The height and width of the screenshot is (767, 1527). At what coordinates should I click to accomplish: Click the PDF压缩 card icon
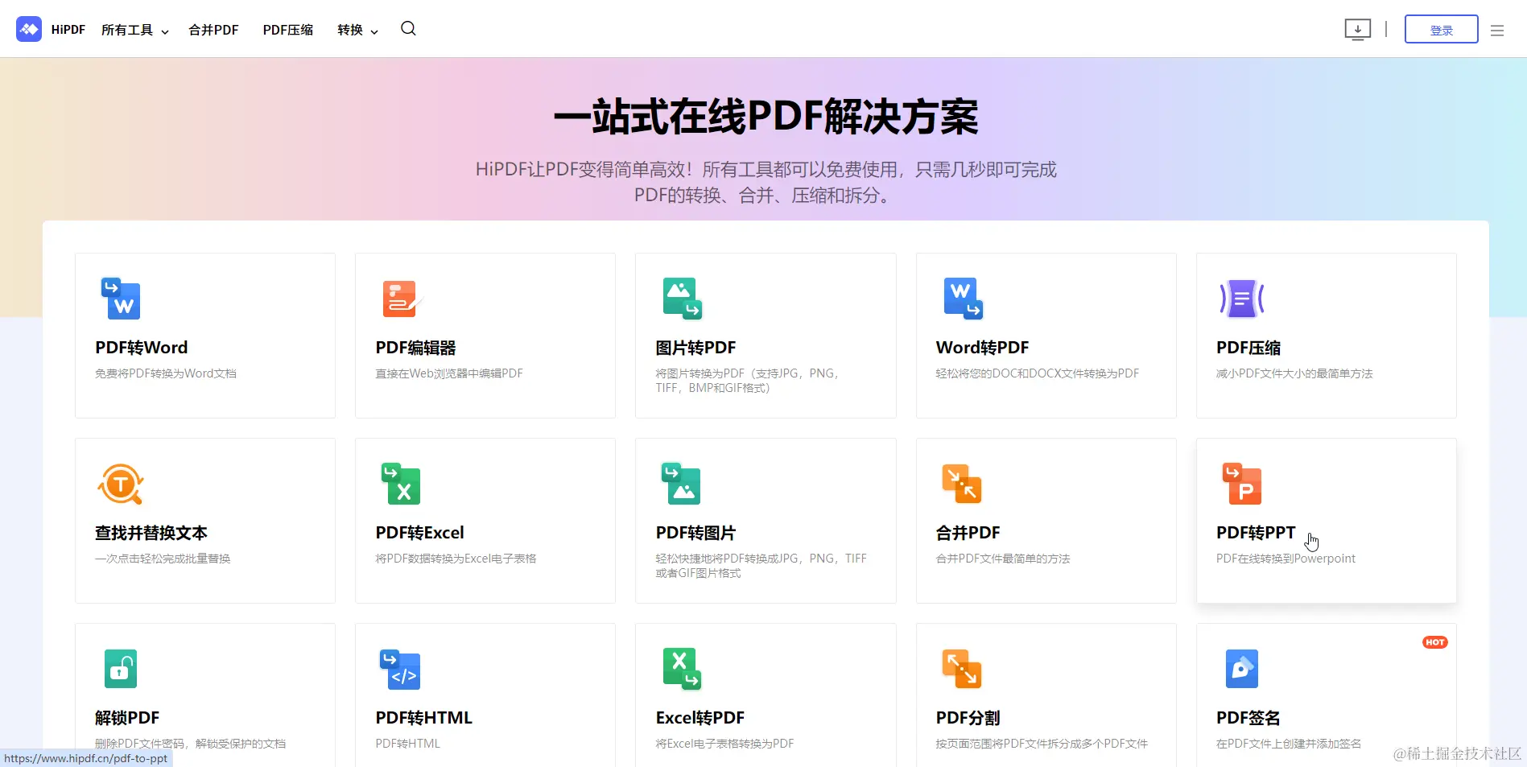pyautogui.click(x=1242, y=299)
